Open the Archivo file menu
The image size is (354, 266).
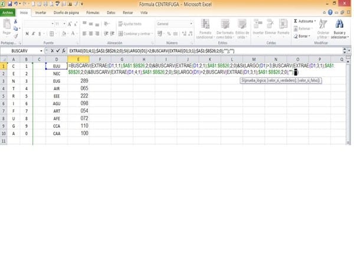(8, 12)
